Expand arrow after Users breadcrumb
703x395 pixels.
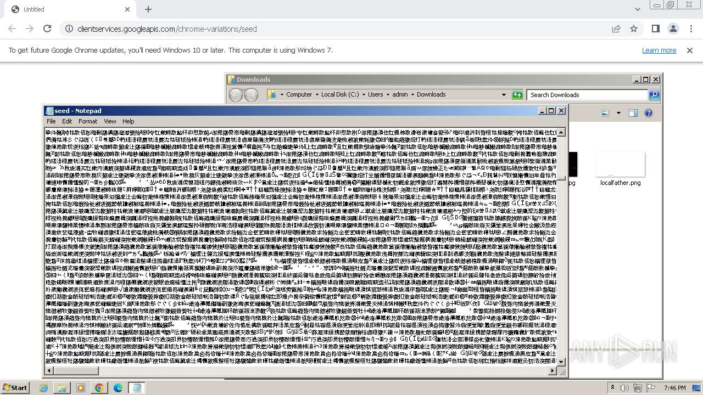point(387,94)
